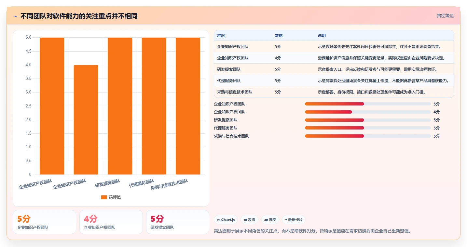Viewport: 467px width, 247px height.
Task: Select the 进度 chip
Action: coord(270,220)
